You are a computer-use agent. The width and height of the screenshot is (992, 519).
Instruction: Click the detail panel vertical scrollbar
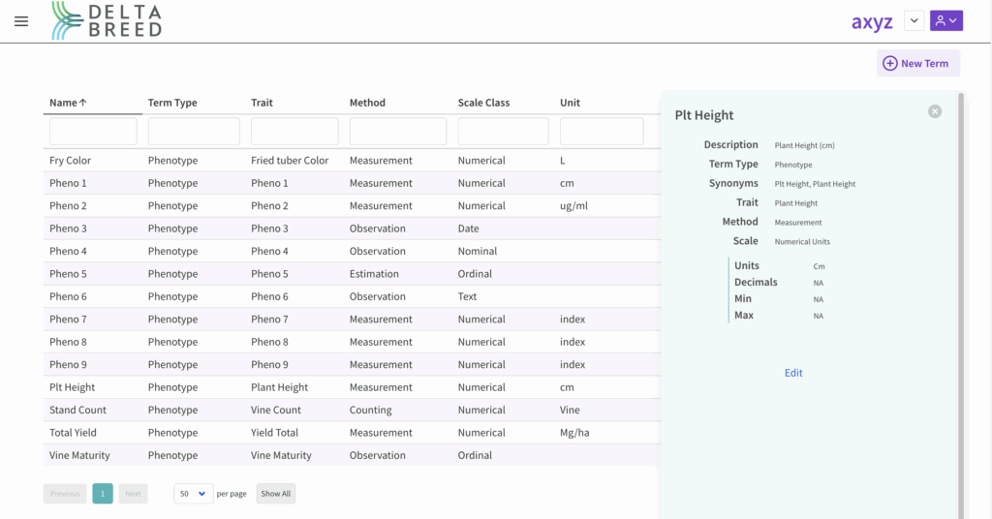pyautogui.click(x=960, y=290)
